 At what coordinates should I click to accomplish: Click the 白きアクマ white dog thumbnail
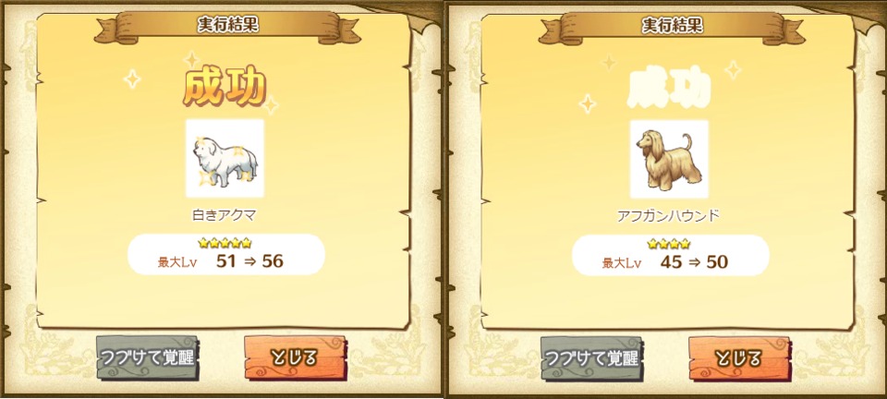coord(225,158)
